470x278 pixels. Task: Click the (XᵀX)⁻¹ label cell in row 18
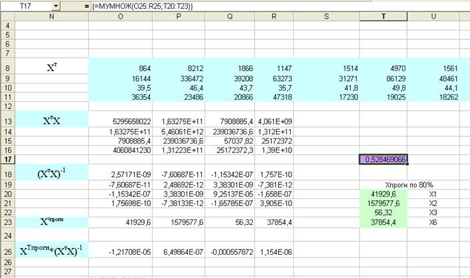tap(51, 173)
